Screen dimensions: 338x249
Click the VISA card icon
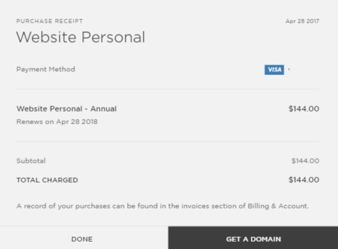tap(274, 70)
